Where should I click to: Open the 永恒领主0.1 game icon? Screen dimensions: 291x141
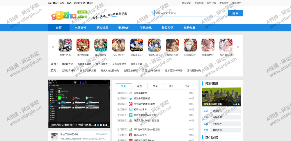pos(136,45)
